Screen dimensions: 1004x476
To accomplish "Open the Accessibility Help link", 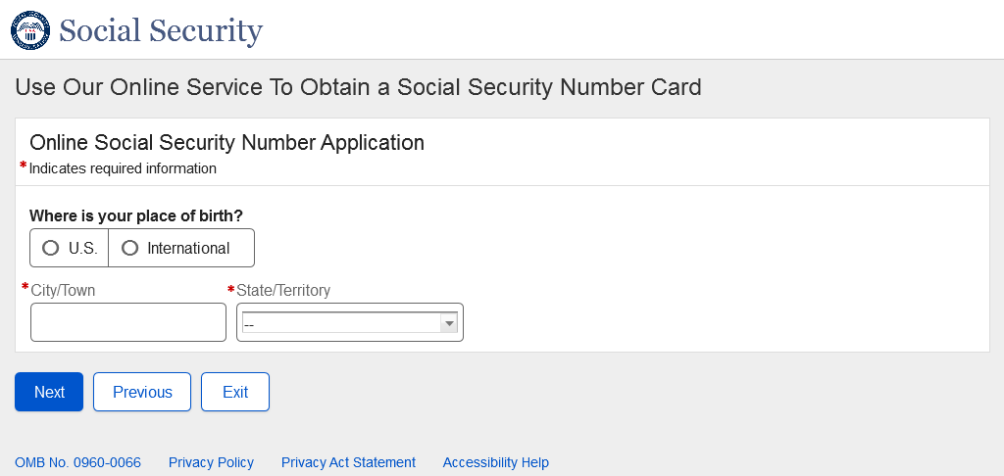I will [495, 462].
